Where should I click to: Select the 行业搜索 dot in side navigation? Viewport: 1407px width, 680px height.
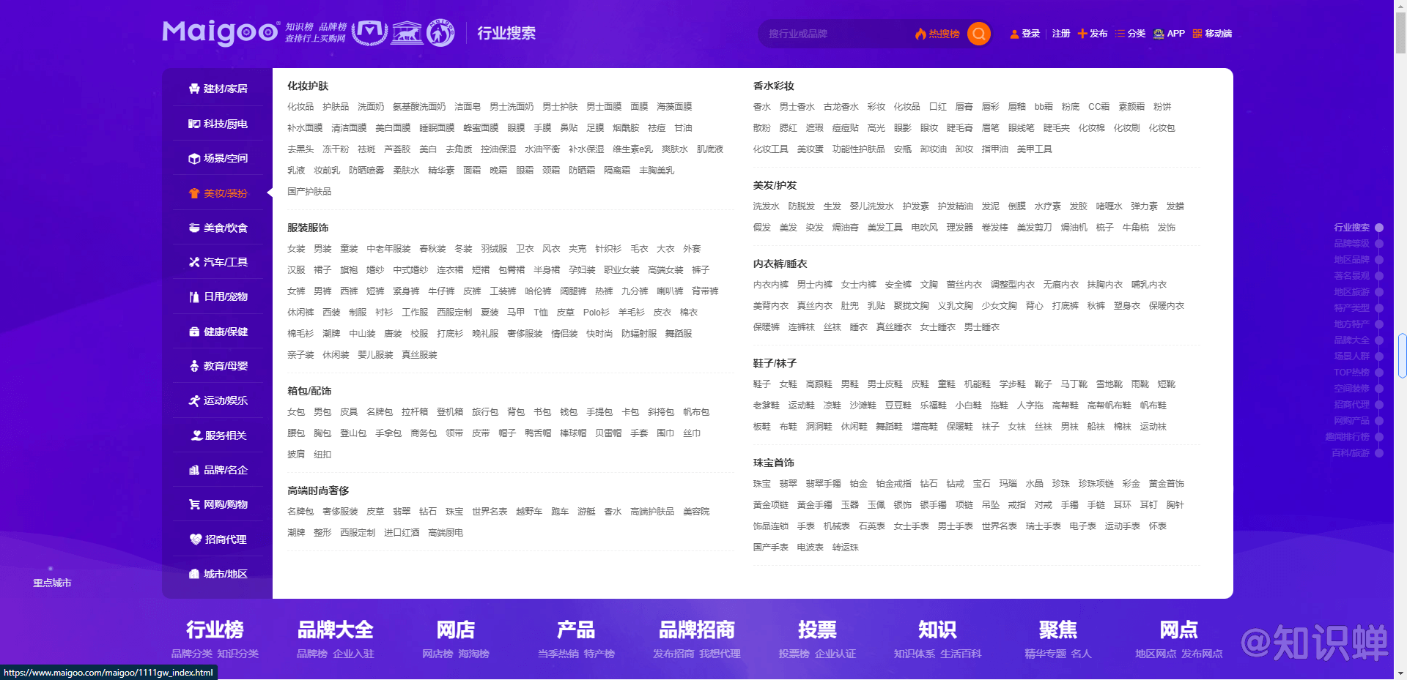coord(1379,228)
